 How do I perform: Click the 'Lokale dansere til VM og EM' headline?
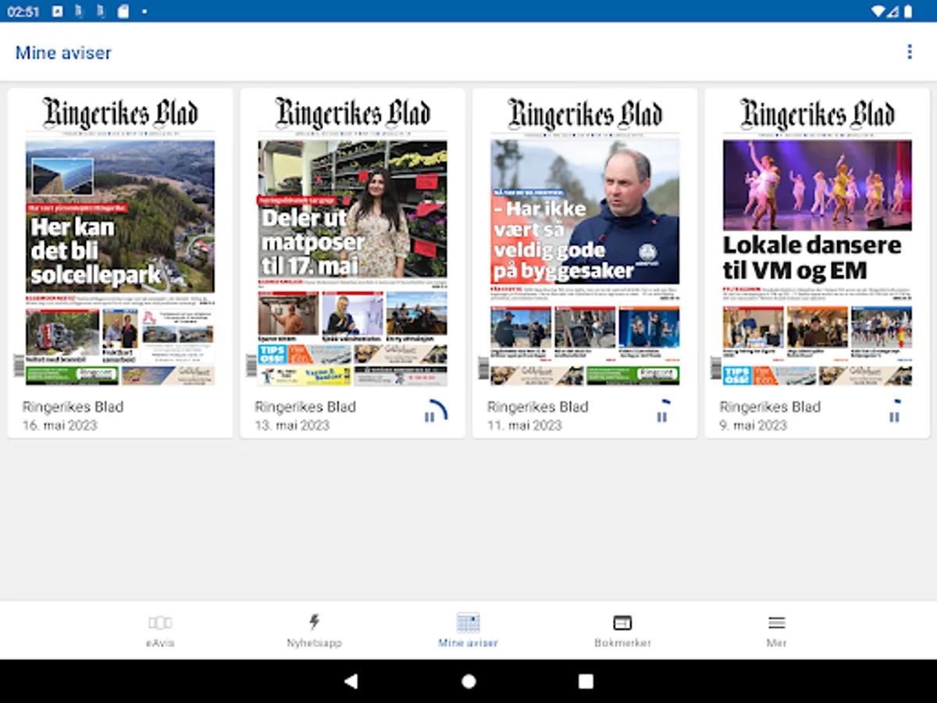click(x=812, y=258)
